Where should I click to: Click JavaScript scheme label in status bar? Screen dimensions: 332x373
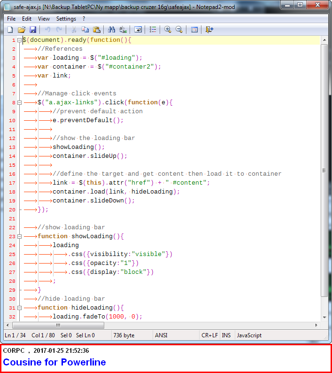249,335
